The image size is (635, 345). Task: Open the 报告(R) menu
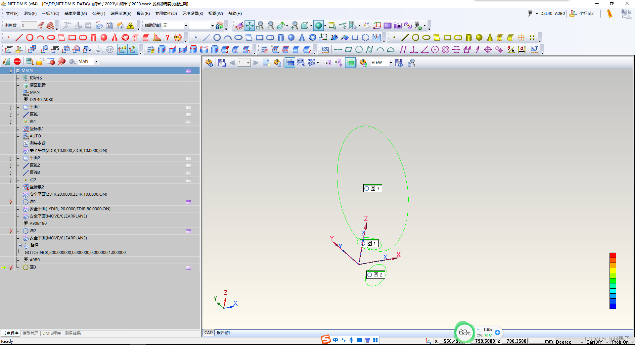click(143, 14)
